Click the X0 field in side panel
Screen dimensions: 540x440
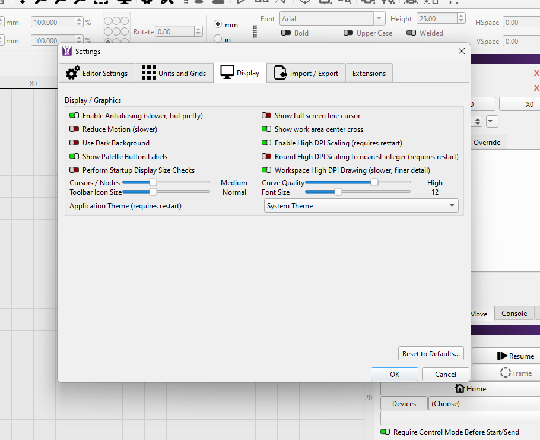[520, 104]
